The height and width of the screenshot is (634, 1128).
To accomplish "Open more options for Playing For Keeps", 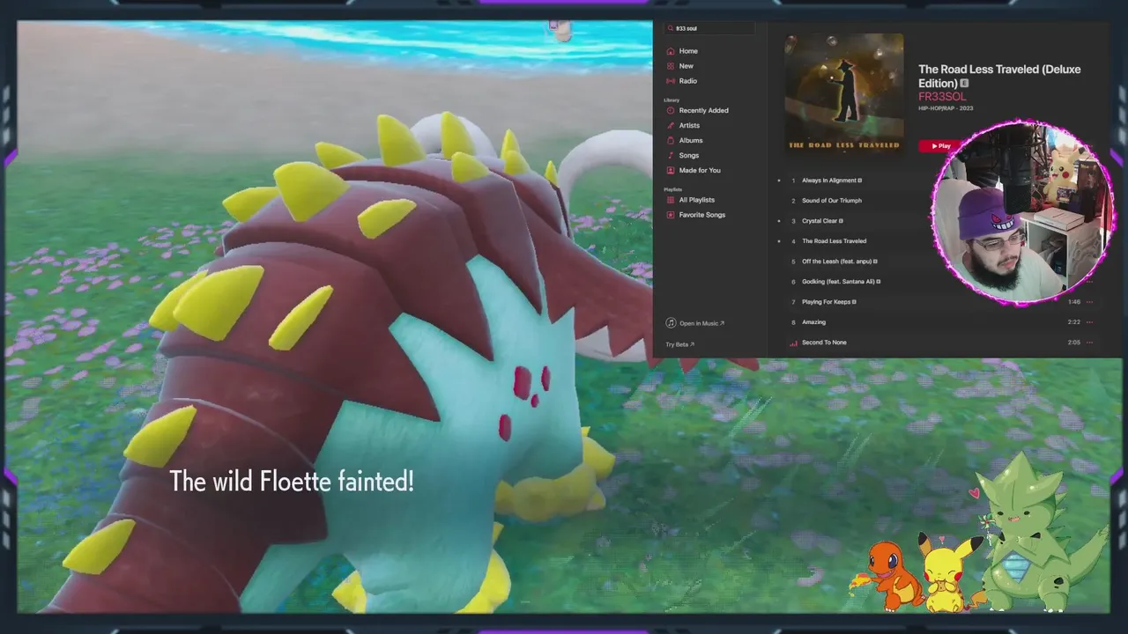I will click(1090, 302).
